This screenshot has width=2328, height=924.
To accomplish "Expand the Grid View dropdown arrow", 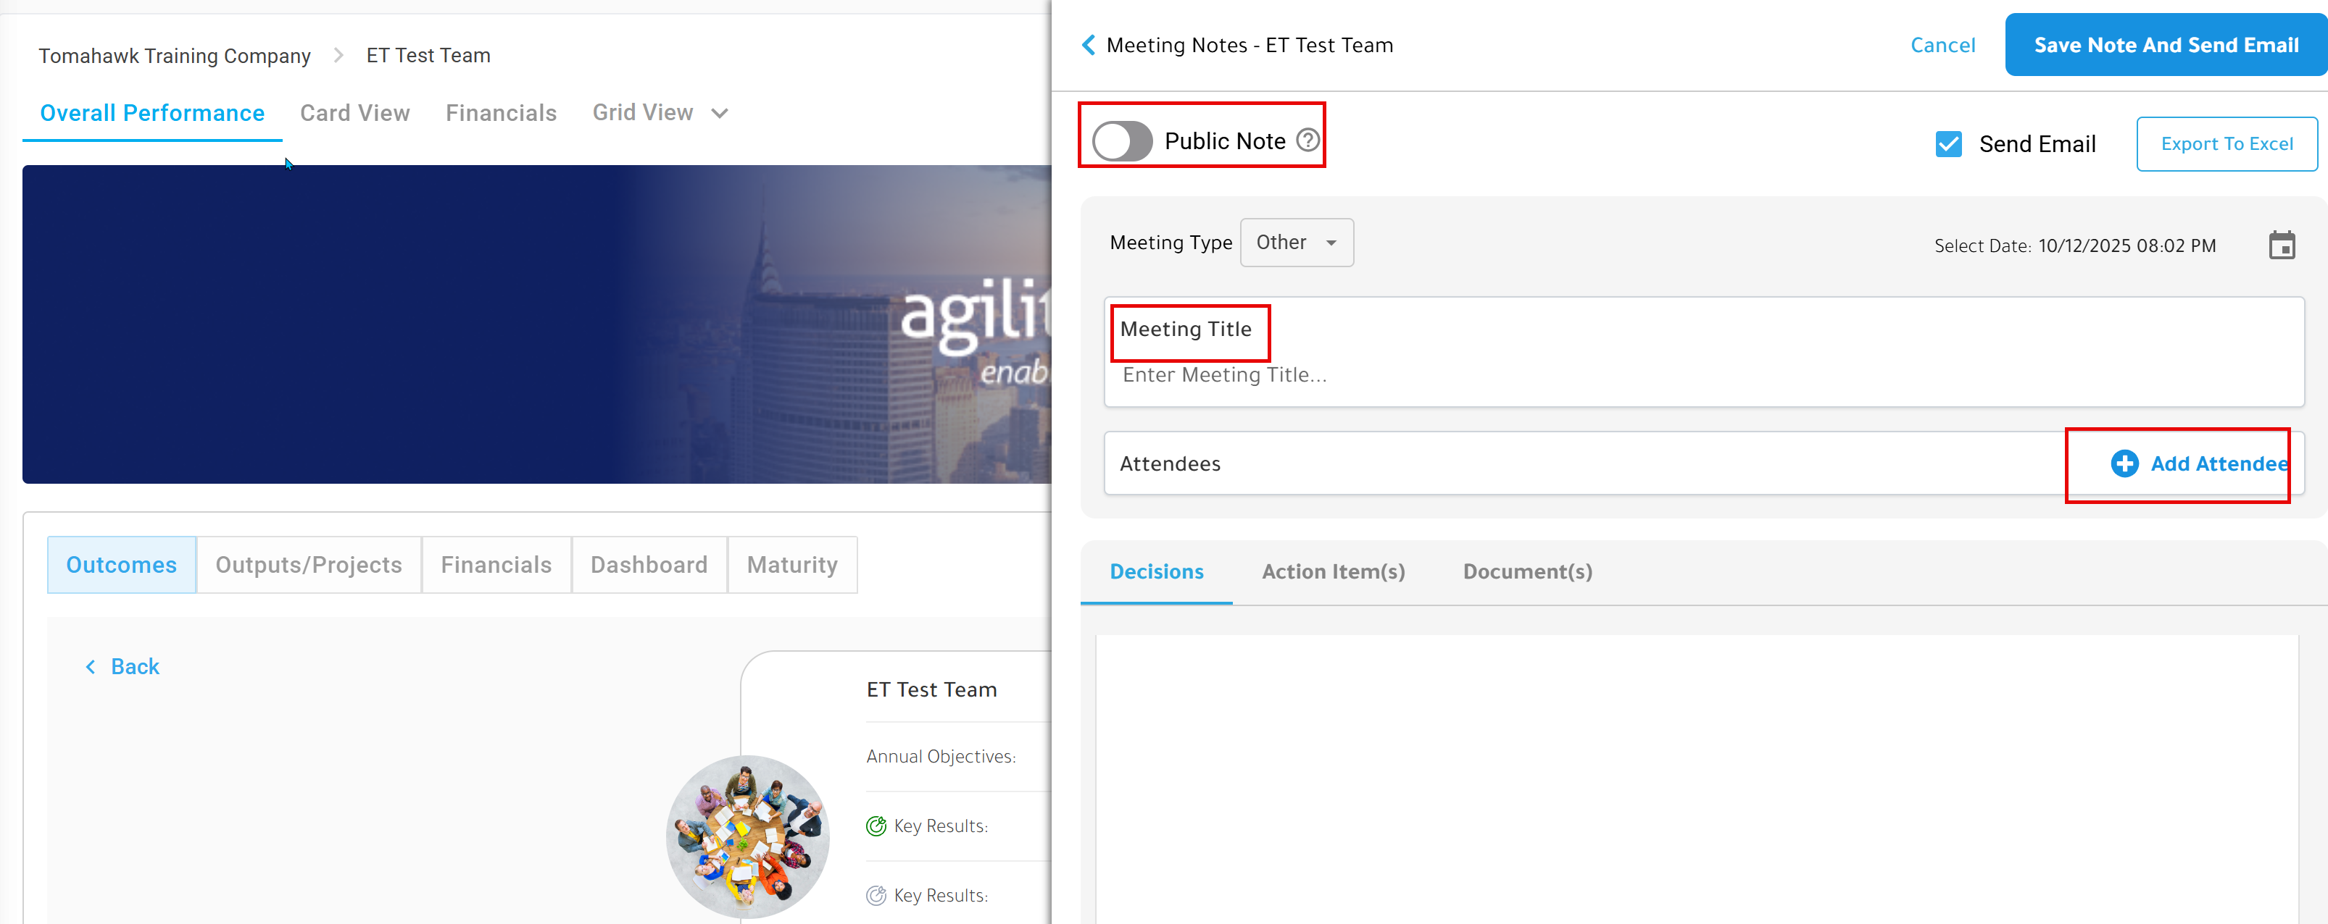I will tap(720, 113).
